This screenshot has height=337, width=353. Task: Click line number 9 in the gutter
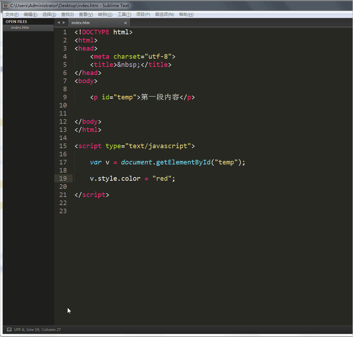(65, 97)
